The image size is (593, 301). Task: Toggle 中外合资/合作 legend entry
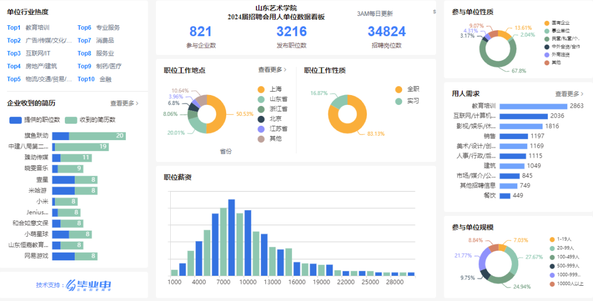point(562,47)
